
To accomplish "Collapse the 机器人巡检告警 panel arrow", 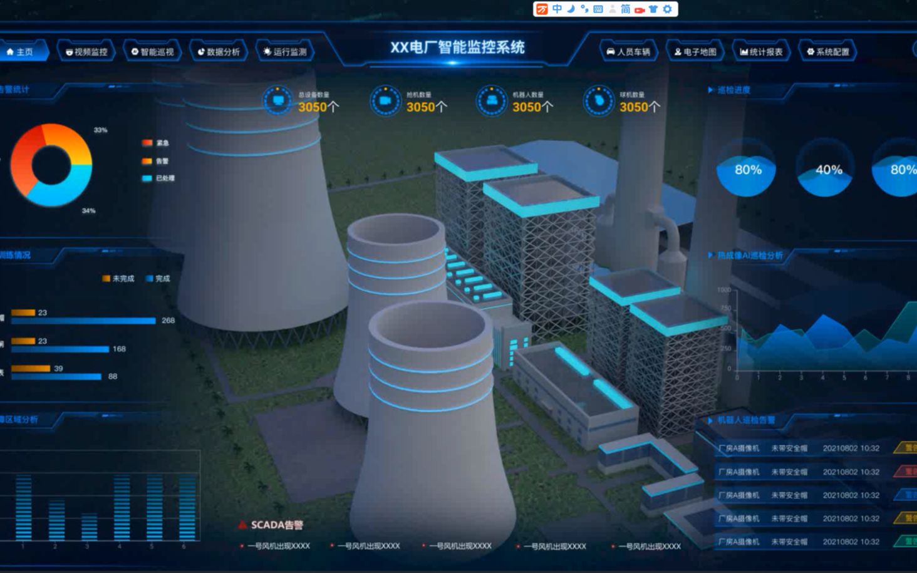I will pyautogui.click(x=710, y=420).
